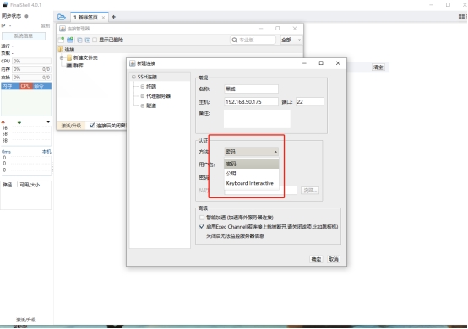
Task: Add a new tab with plus icon
Action: [x=113, y=17]
